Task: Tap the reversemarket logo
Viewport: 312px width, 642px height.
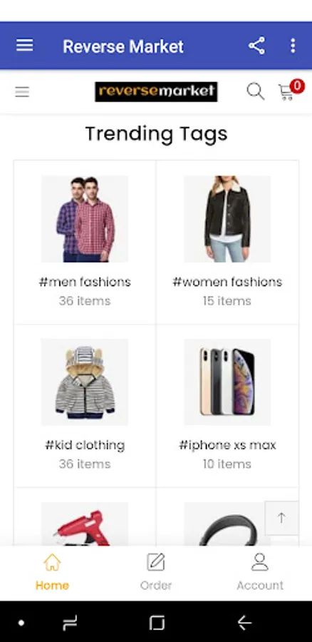Action: tap(156, 92)
